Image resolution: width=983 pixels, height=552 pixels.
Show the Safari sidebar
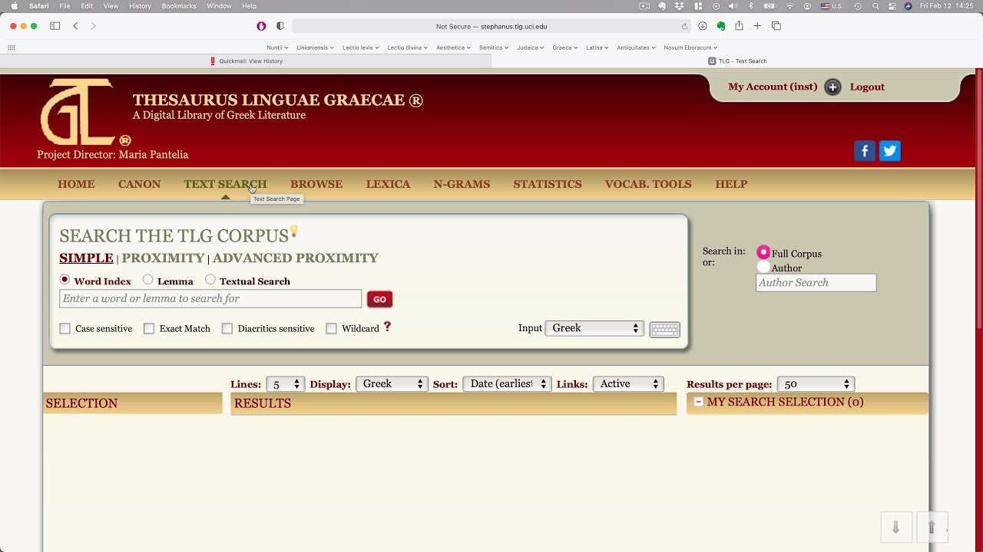55,26
